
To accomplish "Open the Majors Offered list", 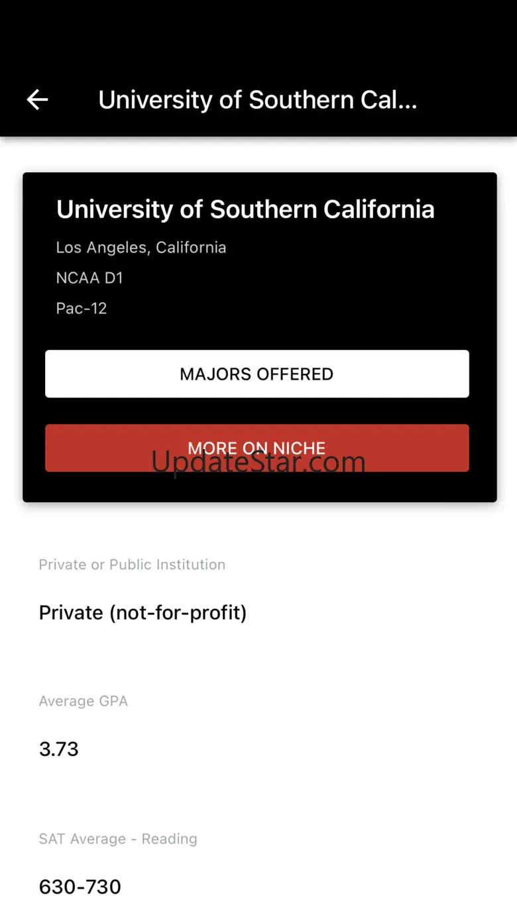I will (257, 374).
